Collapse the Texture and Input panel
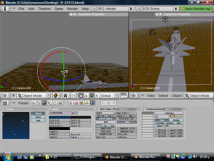Image resolution: width=214 pixels, height=161 pixels. pyautogui.click(x=142, y=109)
